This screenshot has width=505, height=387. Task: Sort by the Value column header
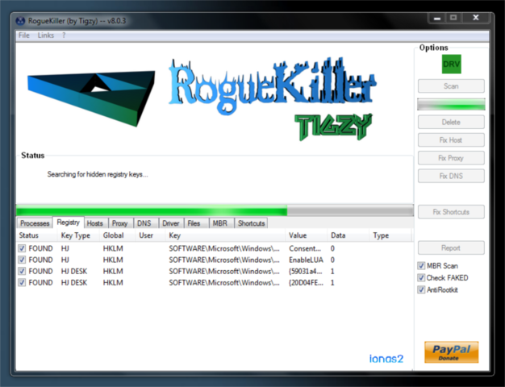307,235
